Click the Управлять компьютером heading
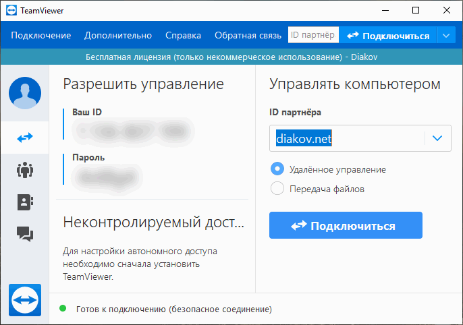Viewport: 463px width, 325px height. point(355,84)
